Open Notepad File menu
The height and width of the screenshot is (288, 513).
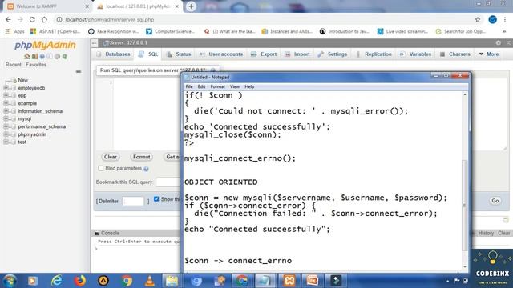tap(189, 87)
